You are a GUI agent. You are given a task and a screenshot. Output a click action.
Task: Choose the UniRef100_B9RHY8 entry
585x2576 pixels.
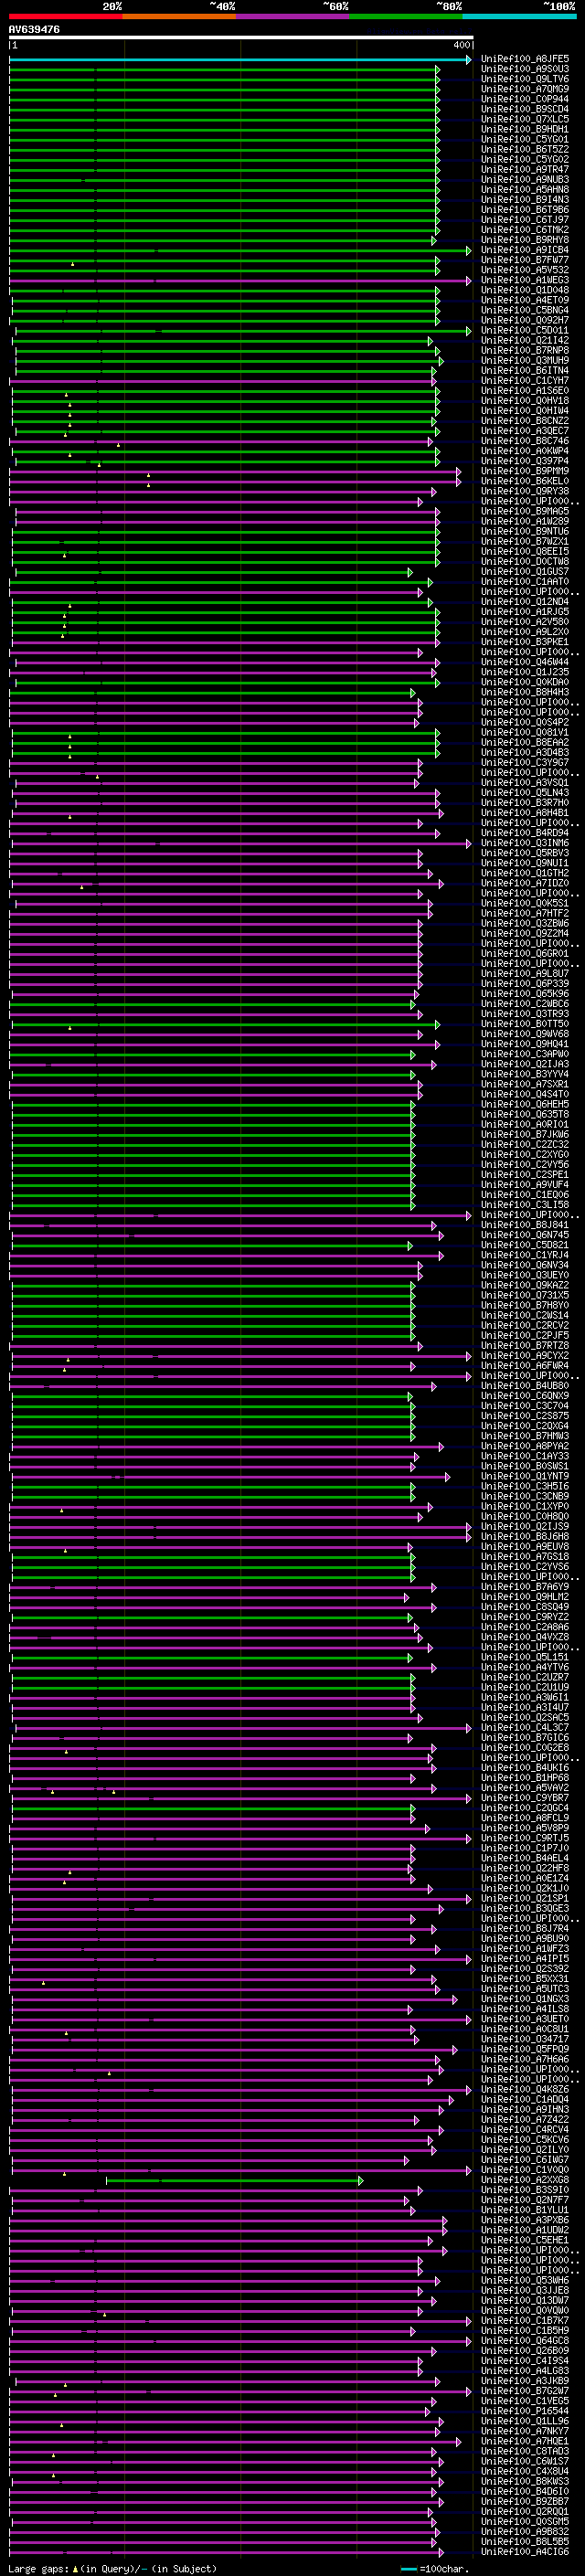pyautogui.click(x=525, y=240)
